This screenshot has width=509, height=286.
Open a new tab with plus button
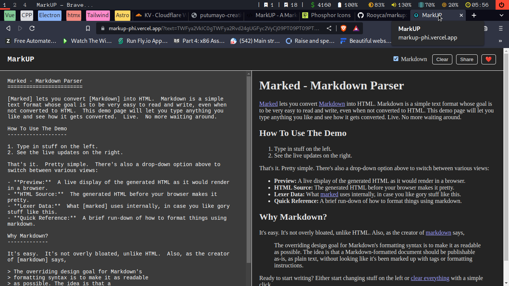474,15
